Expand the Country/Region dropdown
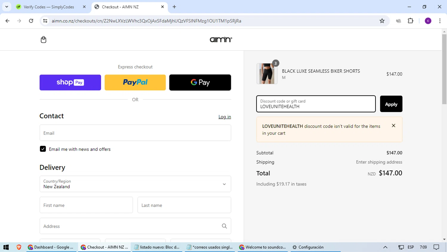This screenshot has width=447, height=252. click(x=135, y=184)
